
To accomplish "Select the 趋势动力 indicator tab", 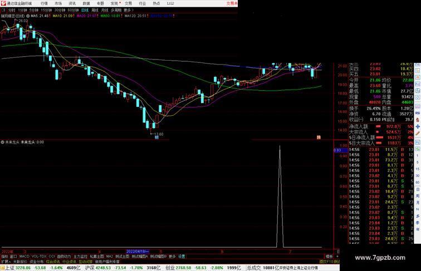I will (x=64, y=257).
